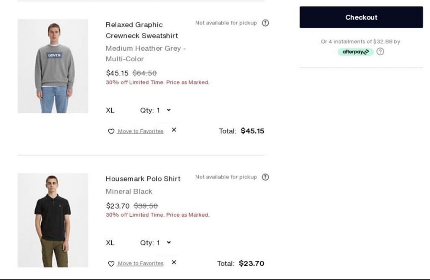The height and width of the screenshot is (280, 430).
Task: Click Move to Favorites link for the Sweatshirt
Action: (x=140, y=131)
